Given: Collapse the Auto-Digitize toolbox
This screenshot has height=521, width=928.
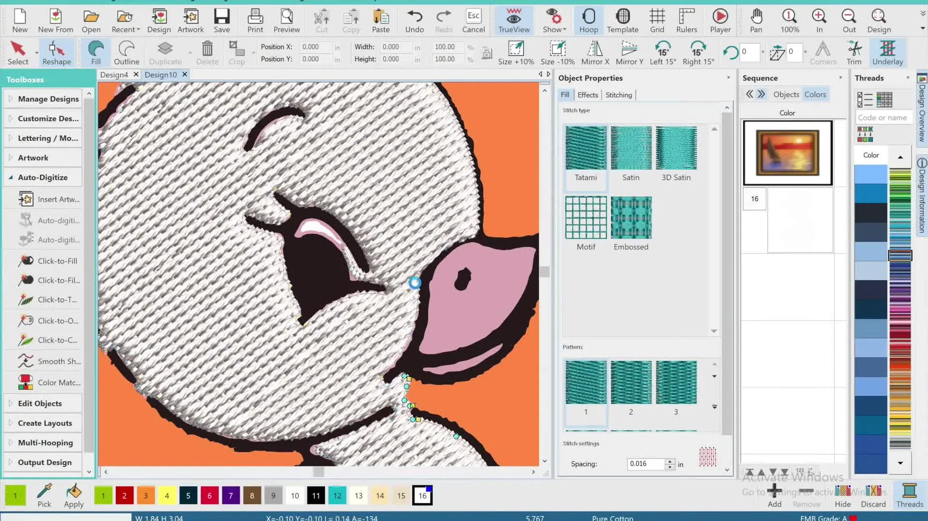Looking at the screenshot, I should (43, 177).
